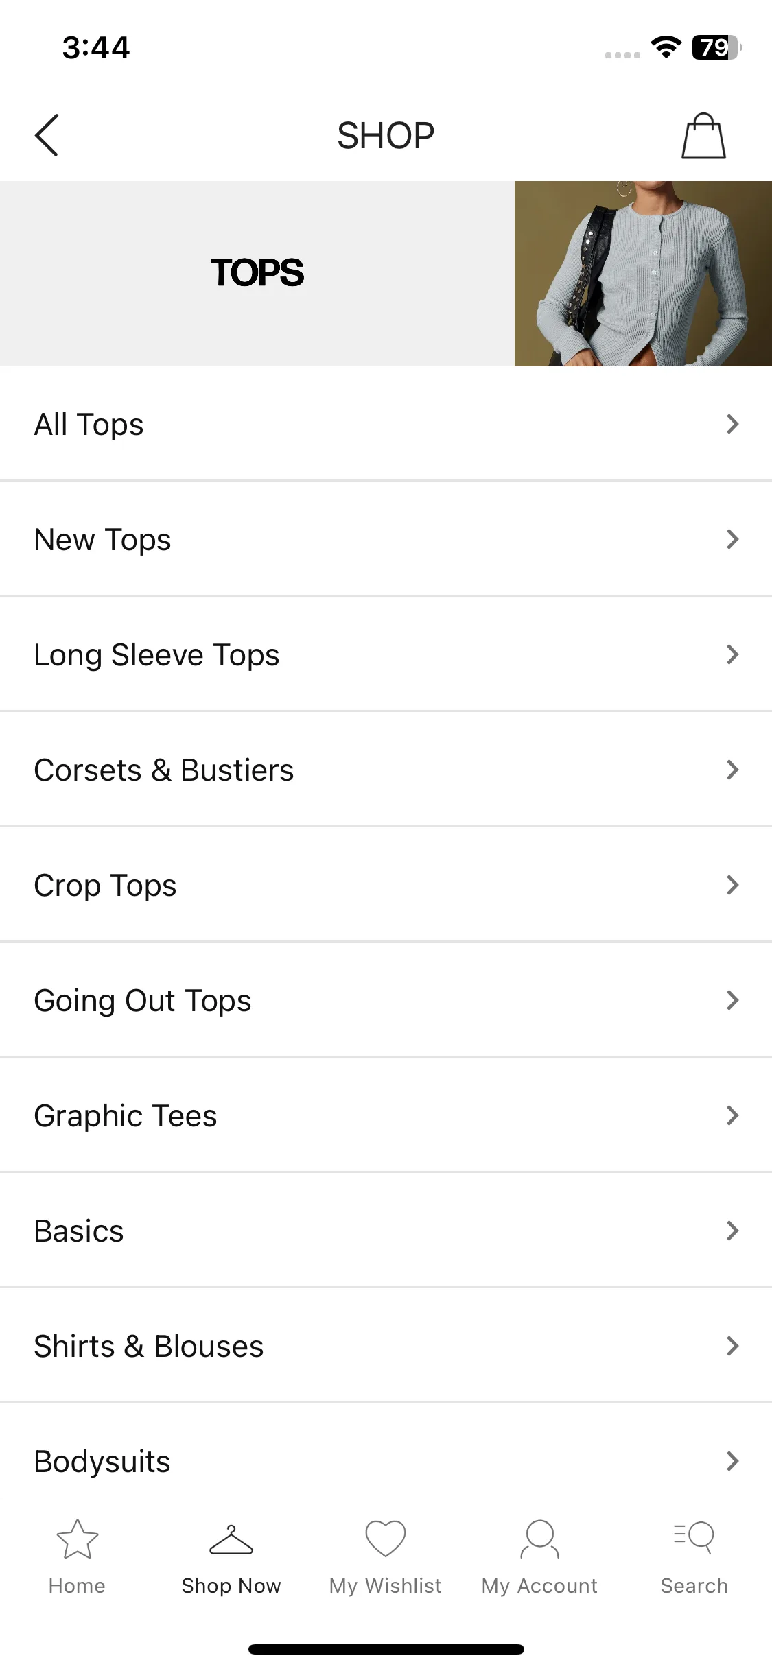Open New Tops category
Viewport: 772px width, 1671px height.
click(x=386, y=539)
